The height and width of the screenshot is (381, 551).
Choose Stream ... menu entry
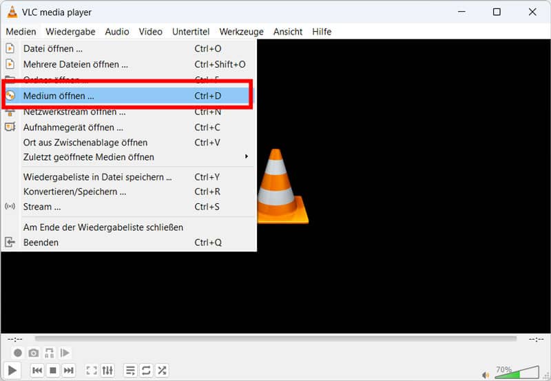pyautogui.click(x=129, y=207)
